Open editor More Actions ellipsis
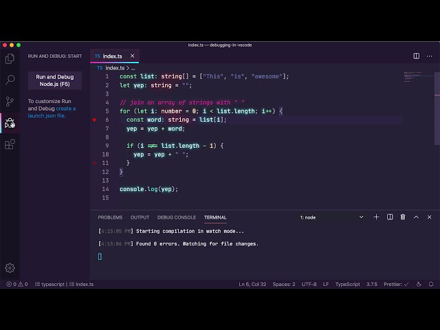 (x=429, y=56)
